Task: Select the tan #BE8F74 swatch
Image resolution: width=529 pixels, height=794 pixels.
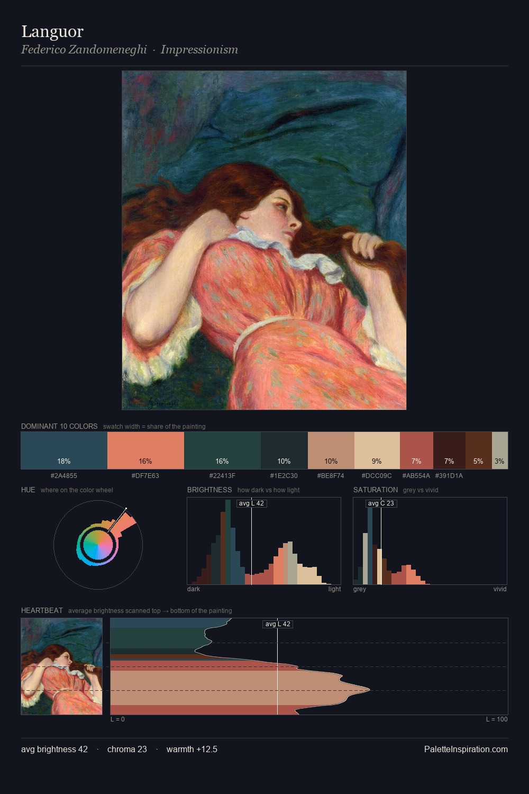Action: click(x=331, y=450)
